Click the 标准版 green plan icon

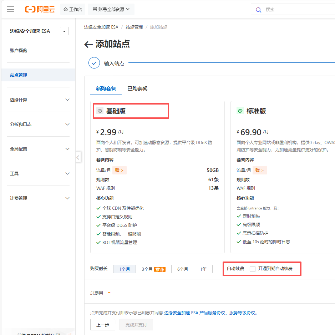click(x=240, y=111)
